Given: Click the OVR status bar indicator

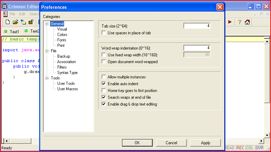Looking at the screenshot, I should pos(259,148).
